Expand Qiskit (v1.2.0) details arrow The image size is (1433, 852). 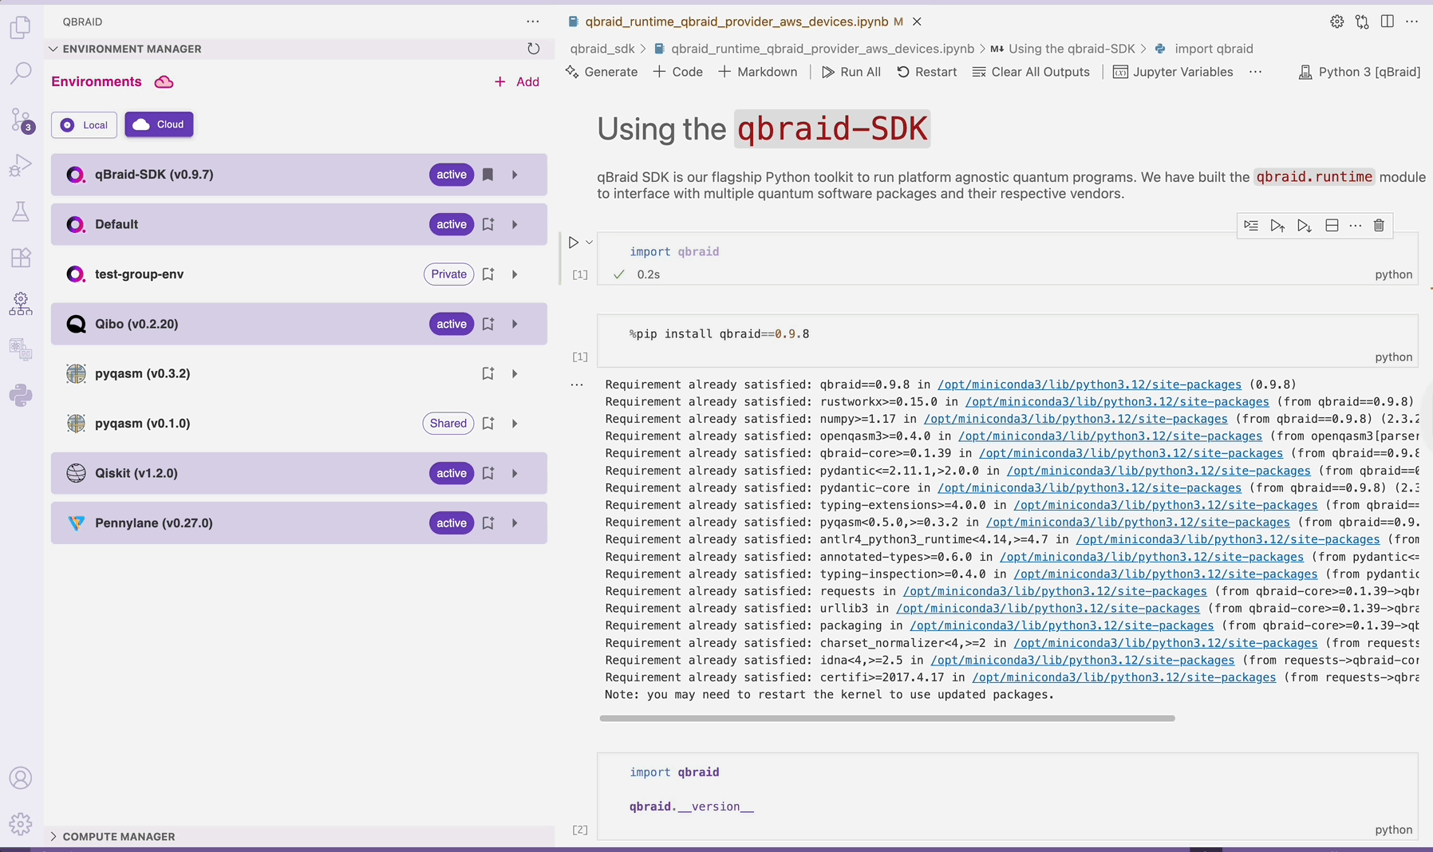point(515,473)
